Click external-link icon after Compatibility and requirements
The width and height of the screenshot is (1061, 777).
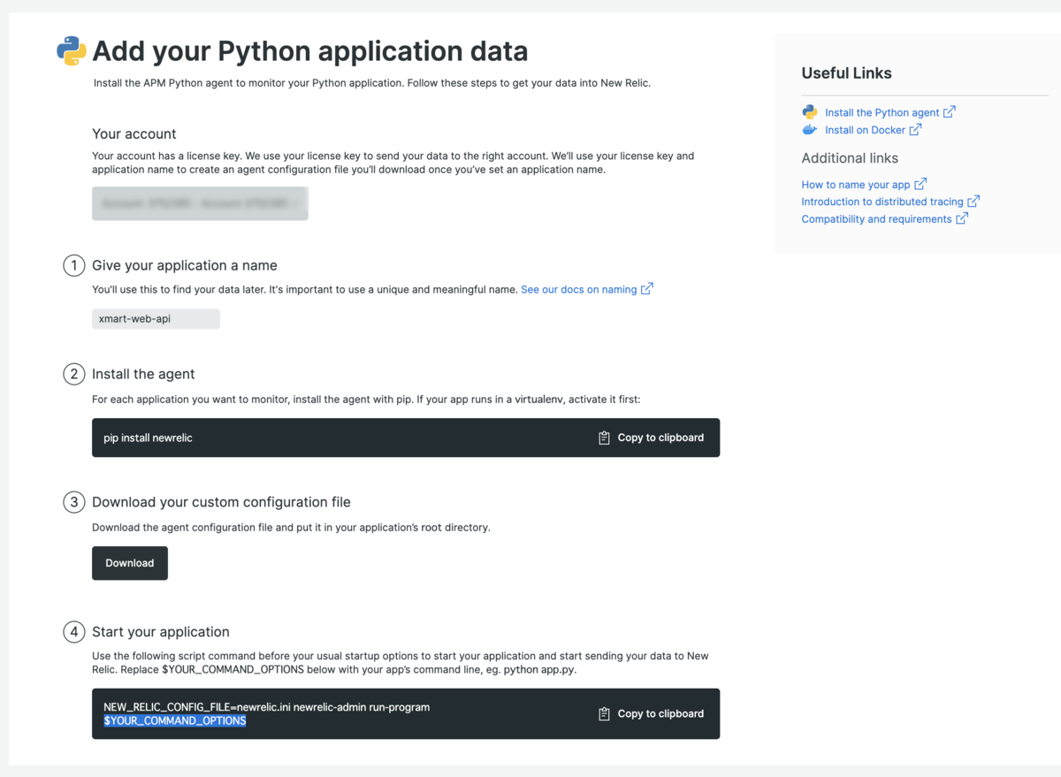[x=962, y=218]
